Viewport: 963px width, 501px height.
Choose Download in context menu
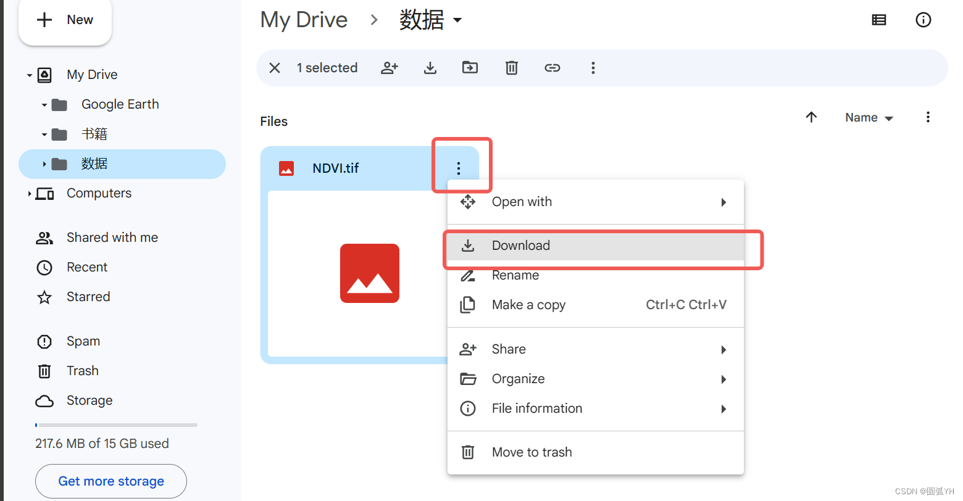pyautogui.click(x=595, y=246)
